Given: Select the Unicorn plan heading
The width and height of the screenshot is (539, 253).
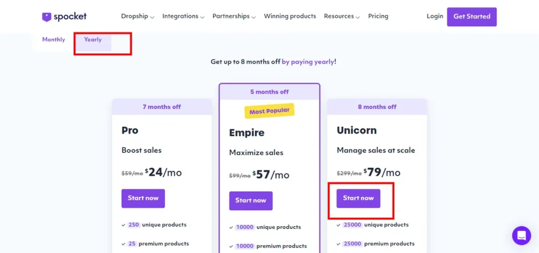Looking at the screenshot, I should pos(357,130).
